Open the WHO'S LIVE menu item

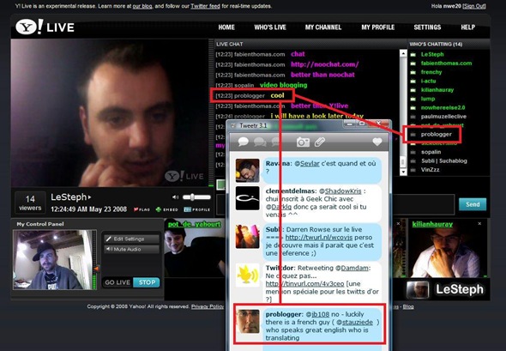click(x=270, y=27)
